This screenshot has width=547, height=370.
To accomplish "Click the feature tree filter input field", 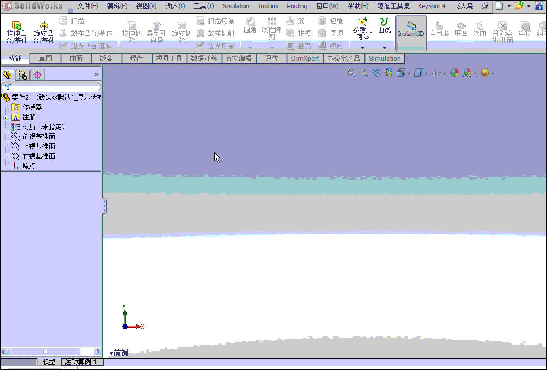I will pos(51,86).
